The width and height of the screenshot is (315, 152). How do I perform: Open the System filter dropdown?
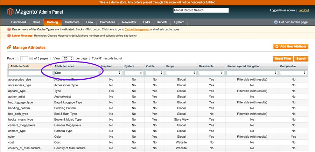click(134, 73)
